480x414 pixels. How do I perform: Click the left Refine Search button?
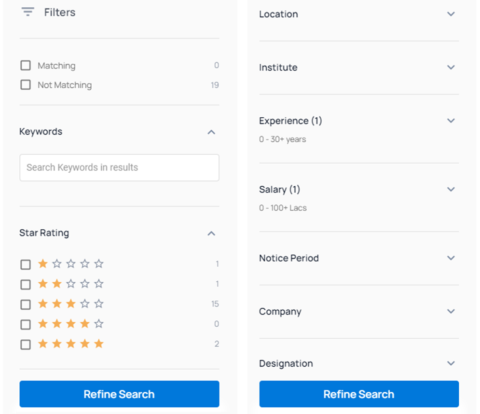119,394
